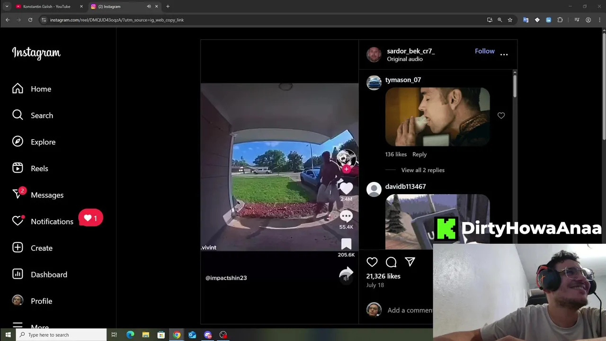Click the Add a comment field
The image size is (606, 341).
tap(410, 310)
